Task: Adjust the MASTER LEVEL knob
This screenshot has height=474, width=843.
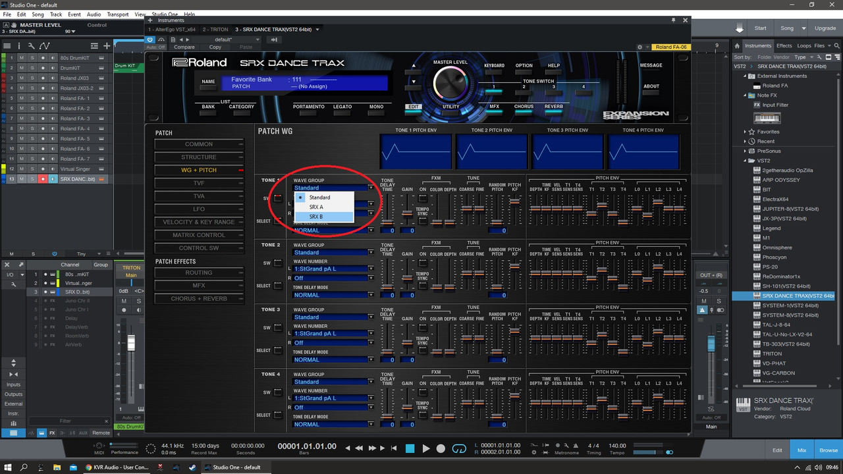Action: pos(450,84)
